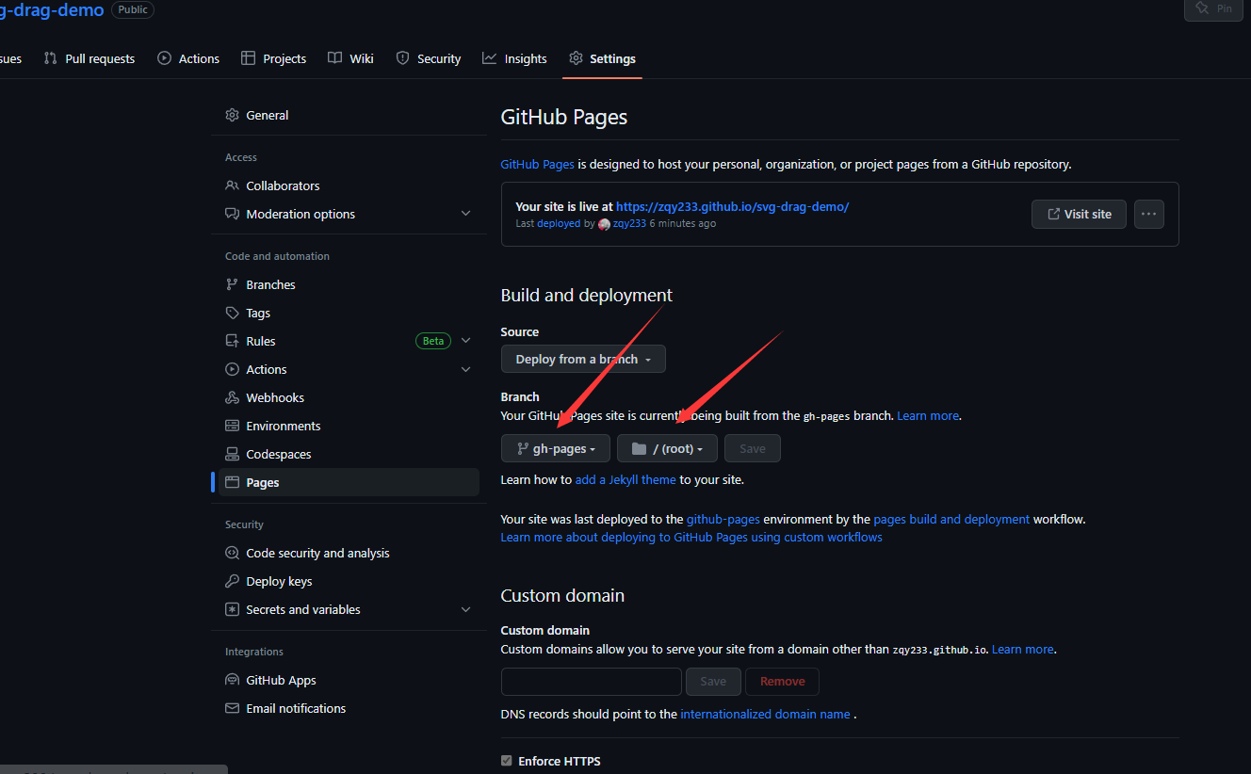The width and height of the screenshot is (1251, 774).
Task: Click the Pages browser icon in sidebar
Action: [232, 482]
